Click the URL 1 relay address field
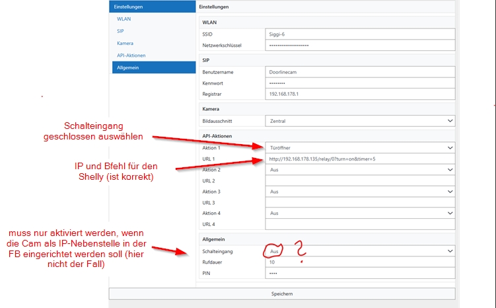 click(x=360, y=159)
